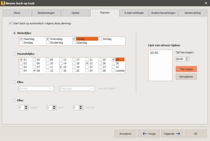This screenshot has height=141, width=210.
Task: Click the minuten number field
Action: pos(76,108)
